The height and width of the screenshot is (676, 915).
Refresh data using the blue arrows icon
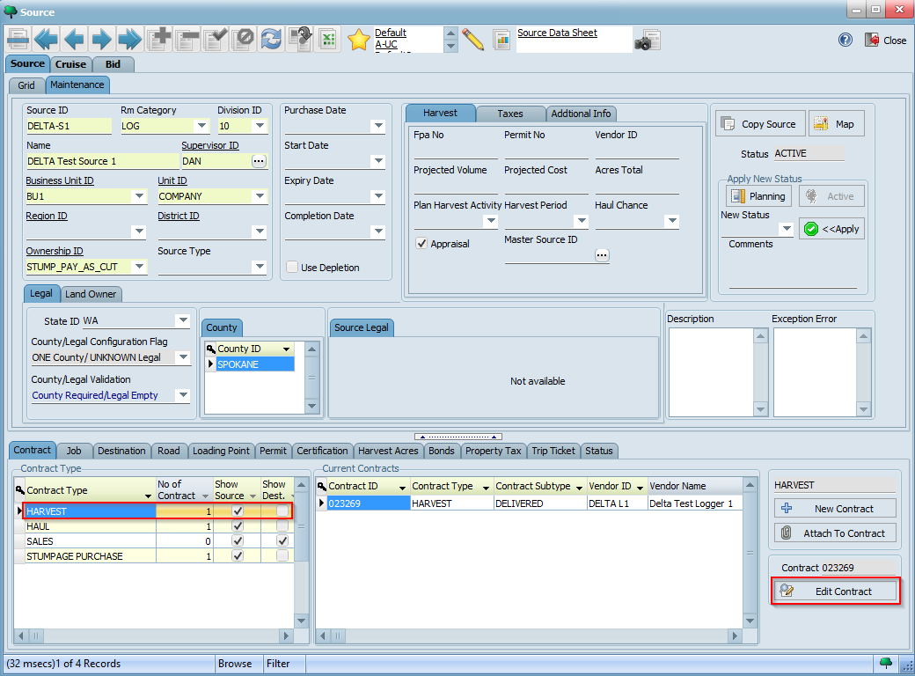pos(271,40)
